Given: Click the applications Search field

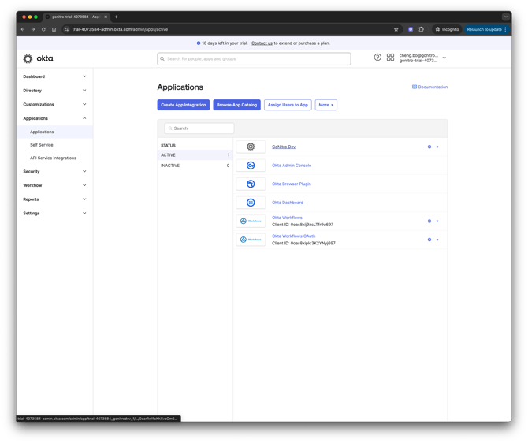Looking at the screenshot, I should coord(199,128).
